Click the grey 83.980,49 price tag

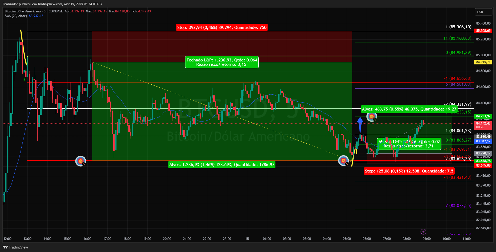pos(483,137)
